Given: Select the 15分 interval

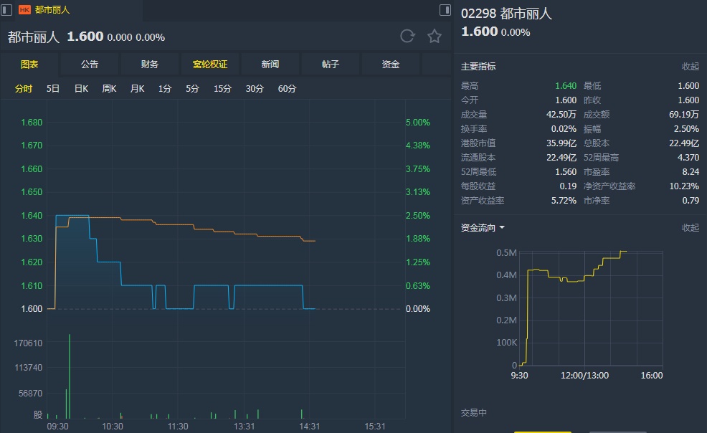Looking at the screenshot, I should [x=222, y=89].
